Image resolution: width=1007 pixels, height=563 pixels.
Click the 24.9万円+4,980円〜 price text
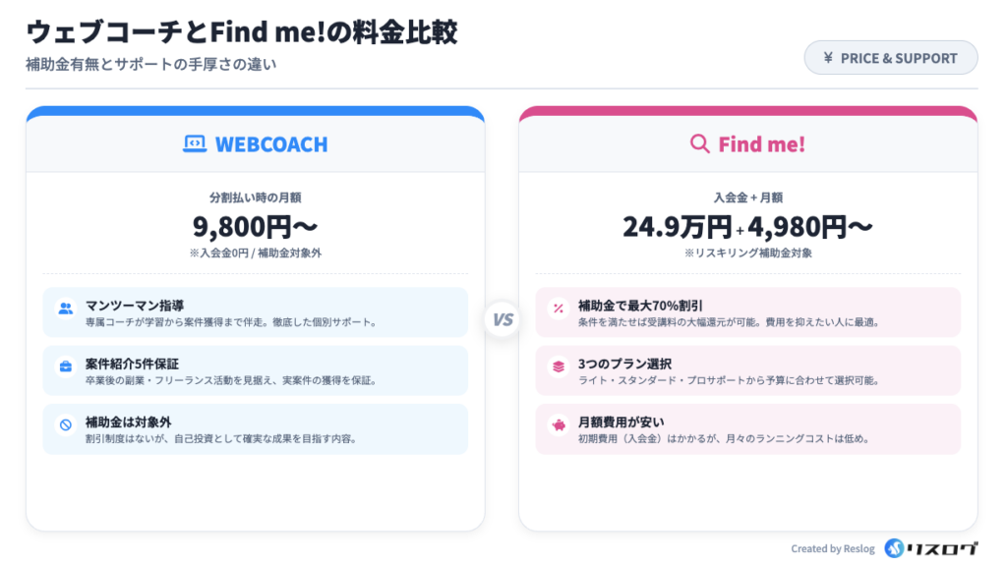747,227
